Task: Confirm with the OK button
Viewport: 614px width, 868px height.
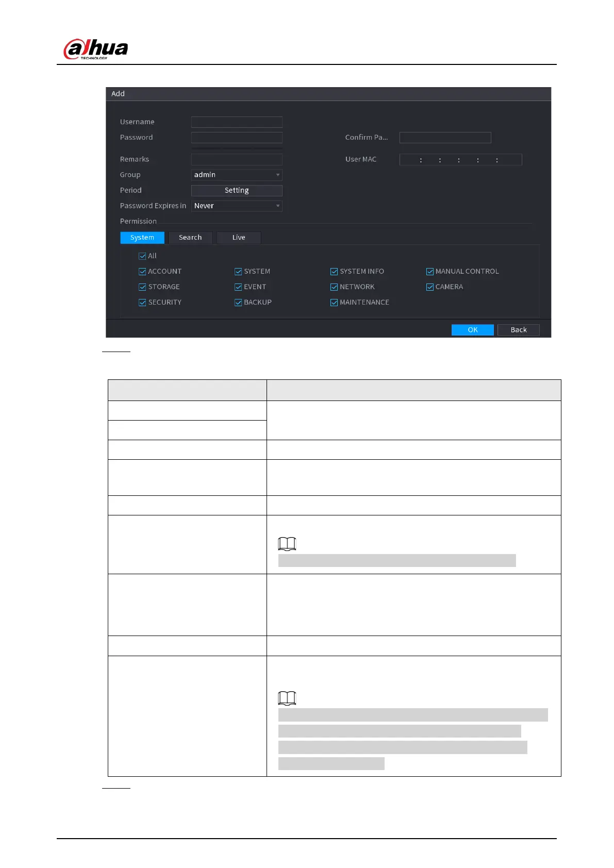Action: coord(473,330)
